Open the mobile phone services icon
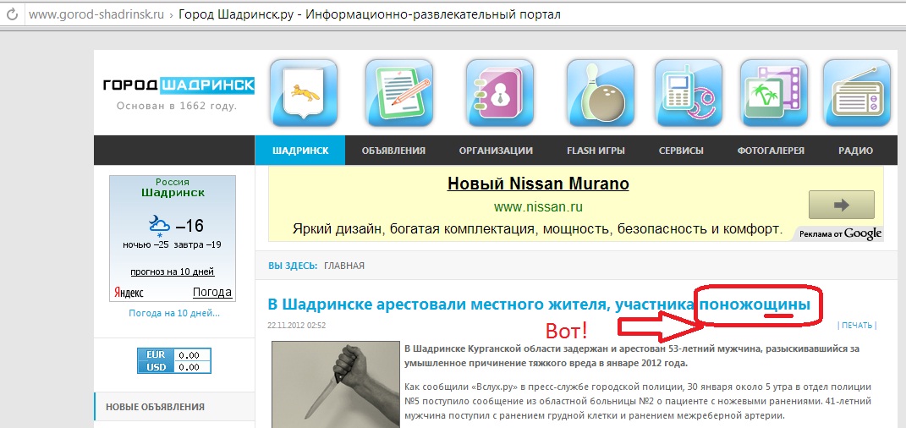 pos(689,93)
